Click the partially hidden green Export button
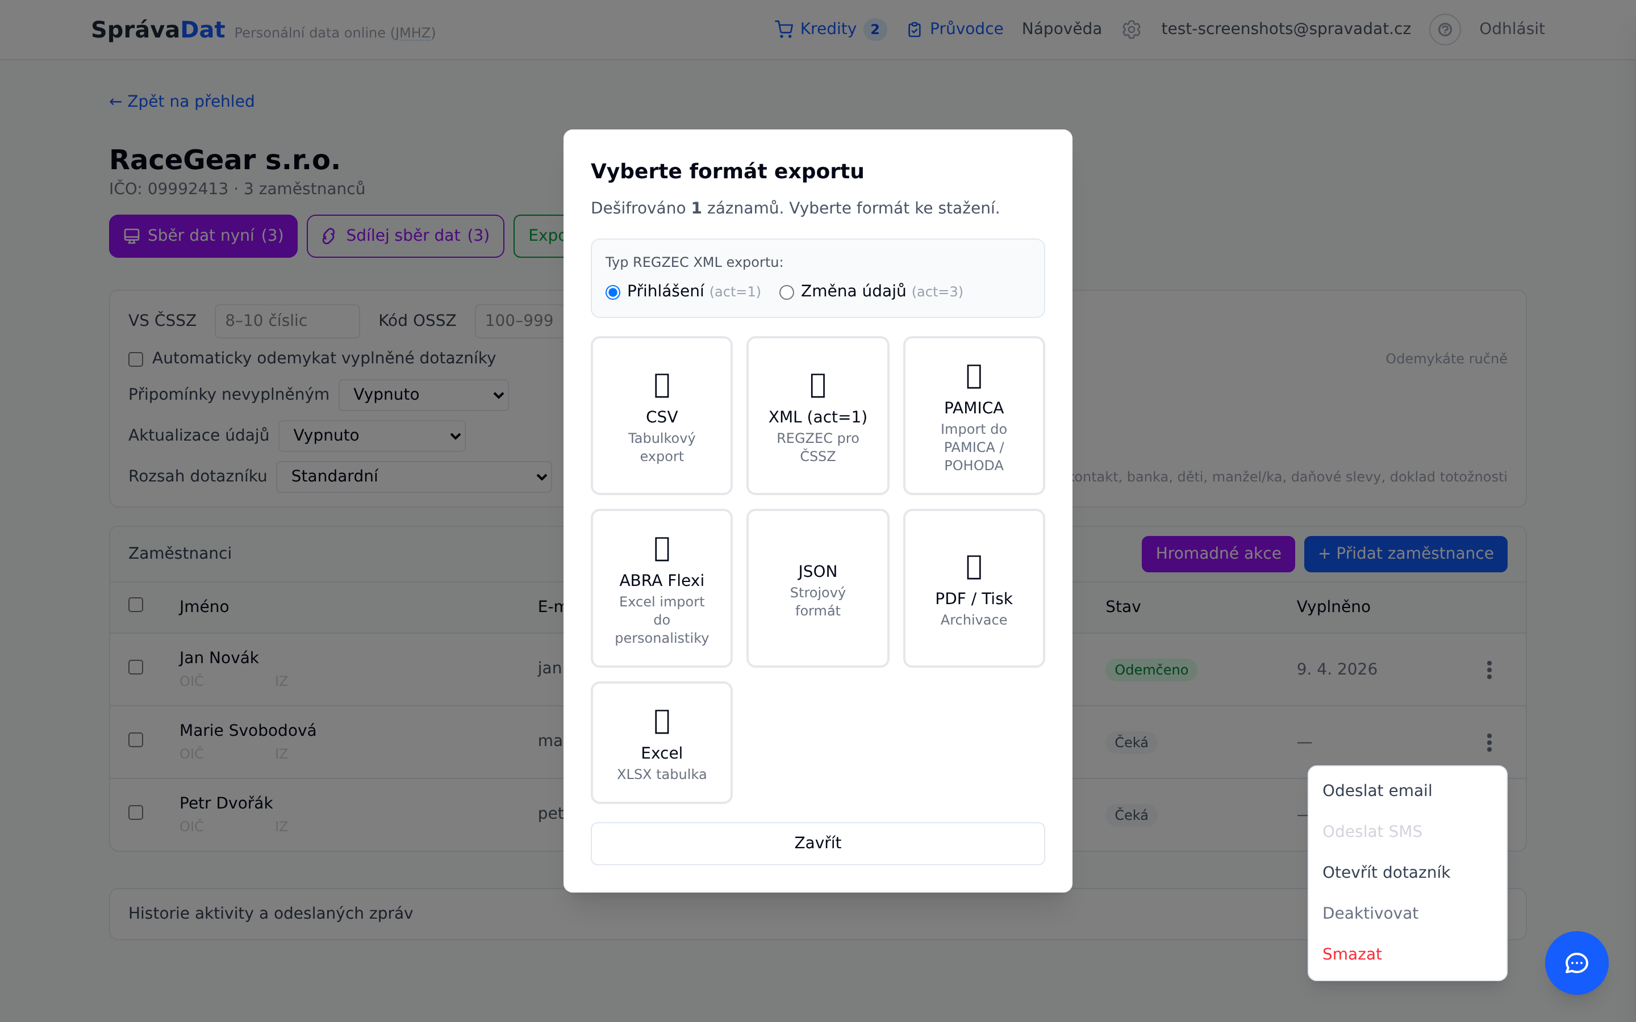The image size is (1636, 1022). 539,236
